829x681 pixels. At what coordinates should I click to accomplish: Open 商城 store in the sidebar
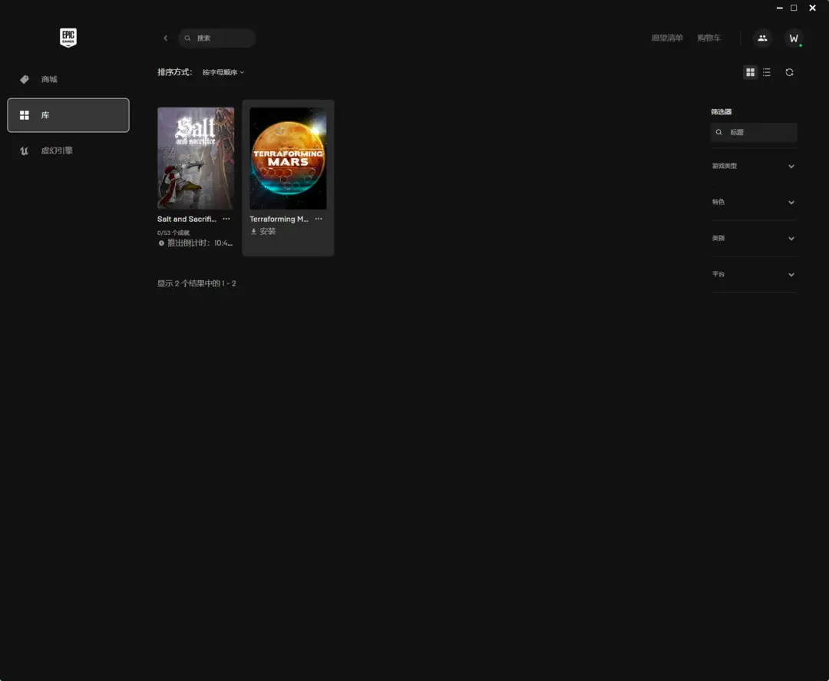point(68,79)
